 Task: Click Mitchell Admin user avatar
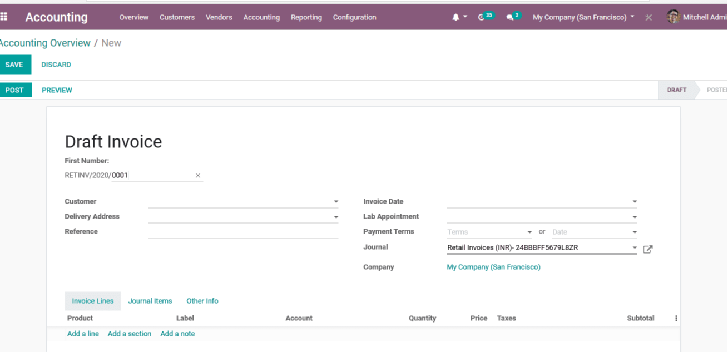pyautogui.click(x=673, y=17)
